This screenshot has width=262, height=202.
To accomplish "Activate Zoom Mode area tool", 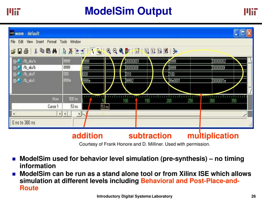I will pos(99,51).
